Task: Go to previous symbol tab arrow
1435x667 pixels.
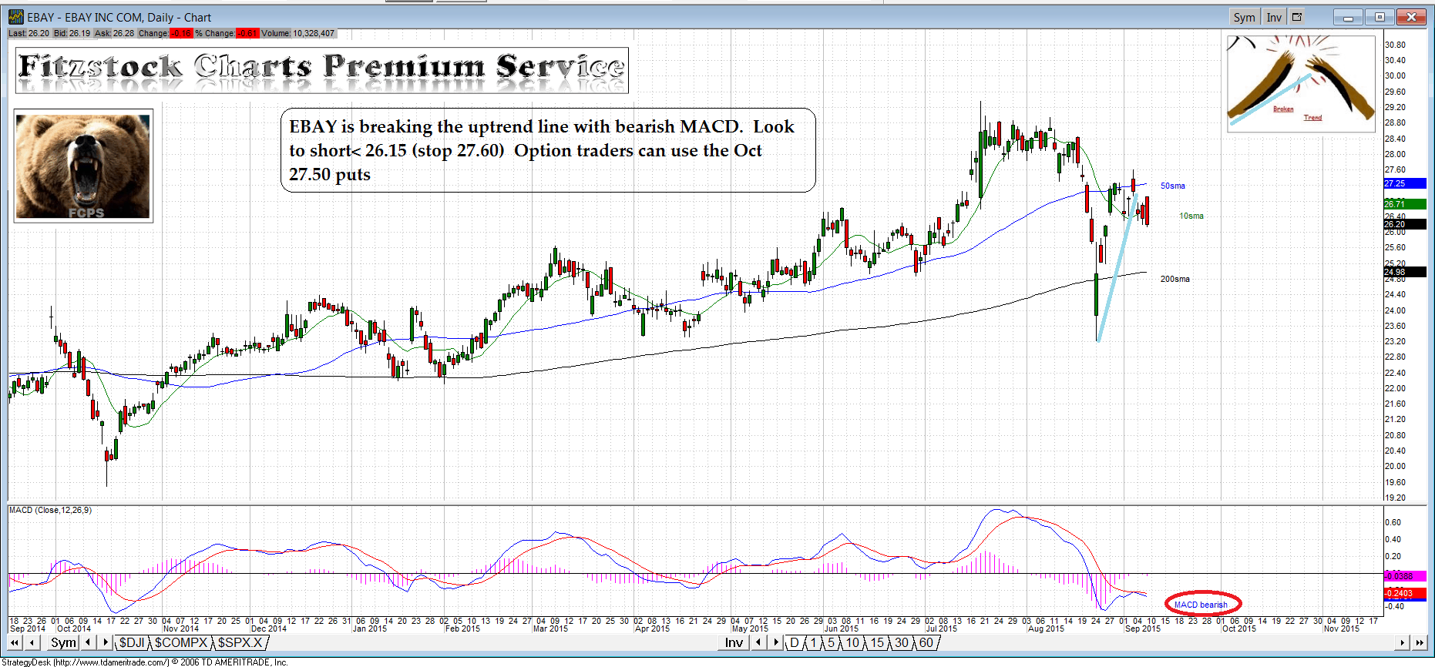Action: 88,642
